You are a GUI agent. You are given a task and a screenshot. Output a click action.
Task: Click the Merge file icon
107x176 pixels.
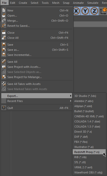pyautogui.click(x=4, y=21)
